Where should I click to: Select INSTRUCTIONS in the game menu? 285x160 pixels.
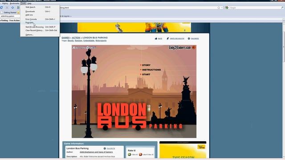[151, 70]
